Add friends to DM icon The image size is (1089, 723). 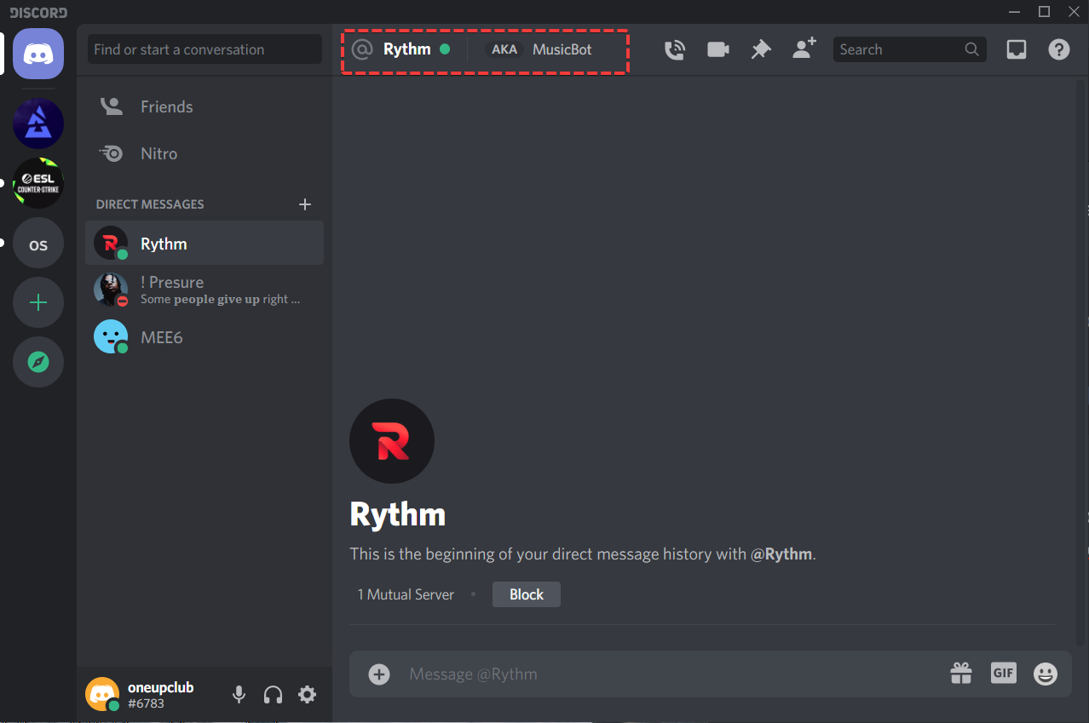[804, 49]
